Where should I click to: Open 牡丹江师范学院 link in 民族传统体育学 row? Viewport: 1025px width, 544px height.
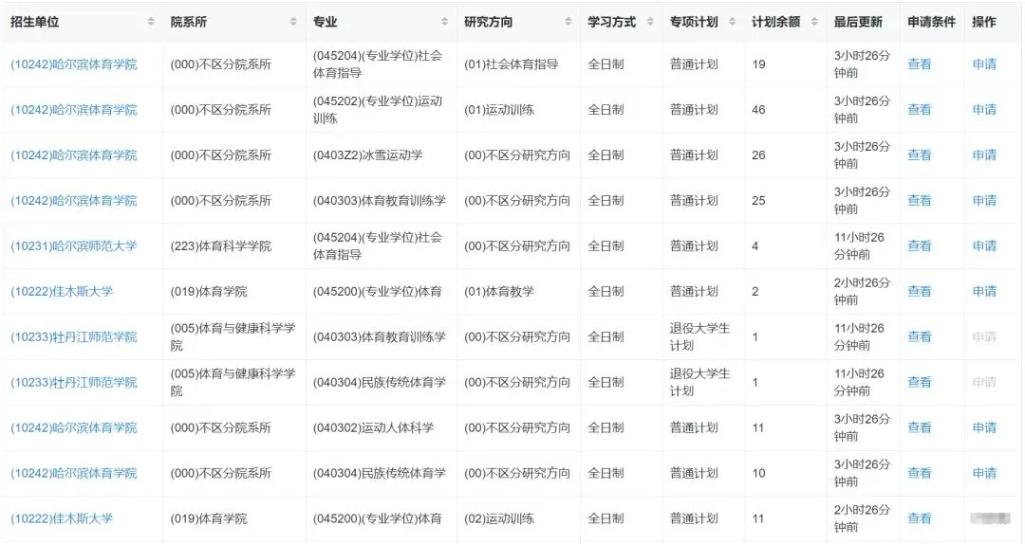(74, 383)
